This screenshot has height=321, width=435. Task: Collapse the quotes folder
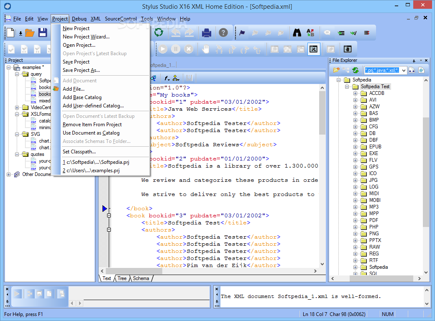click(x=17, y=154)
